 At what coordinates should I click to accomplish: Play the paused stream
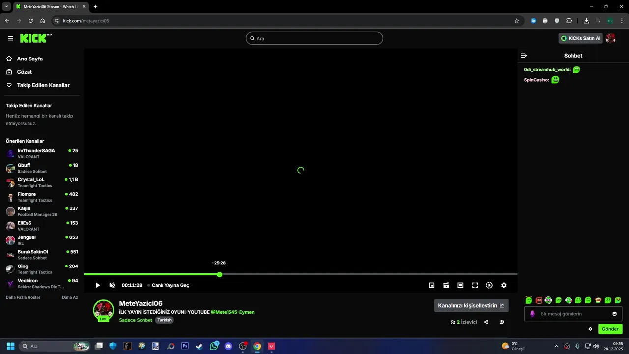[98, 285]
